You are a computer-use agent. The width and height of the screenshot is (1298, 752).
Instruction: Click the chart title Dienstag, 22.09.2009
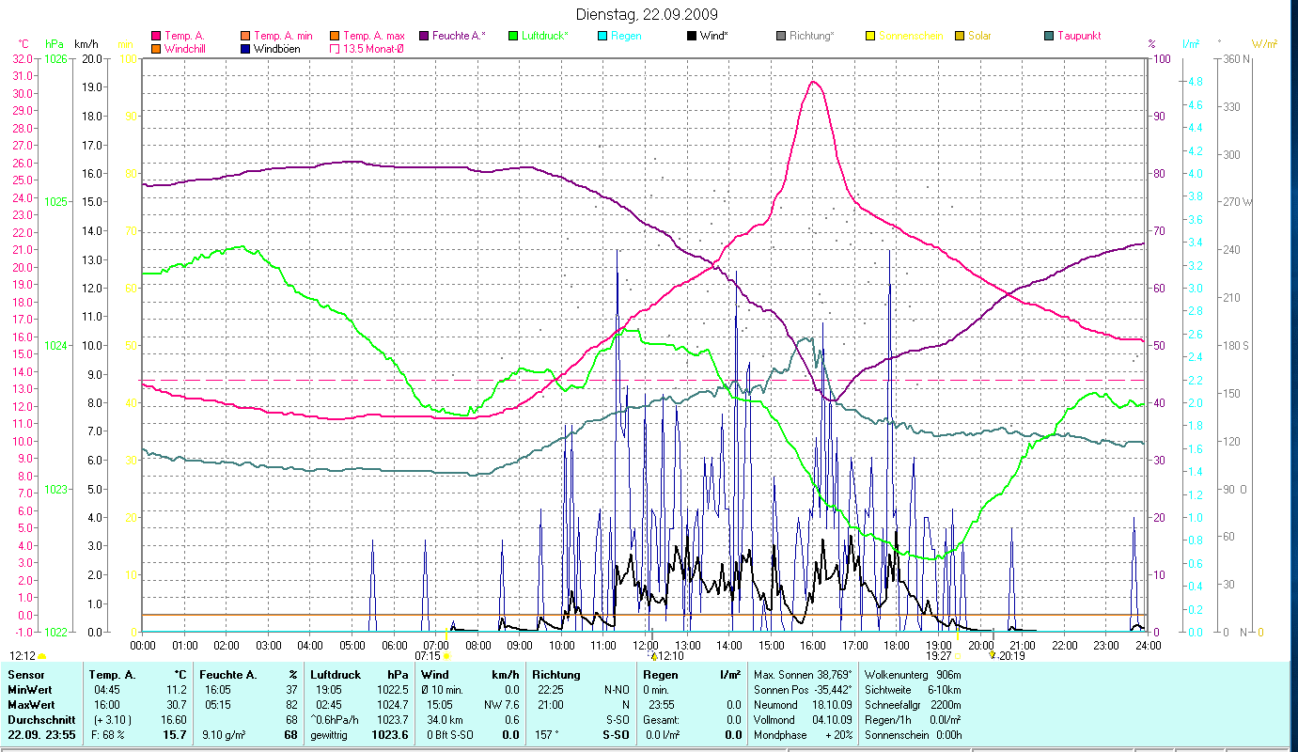[647, 14]
